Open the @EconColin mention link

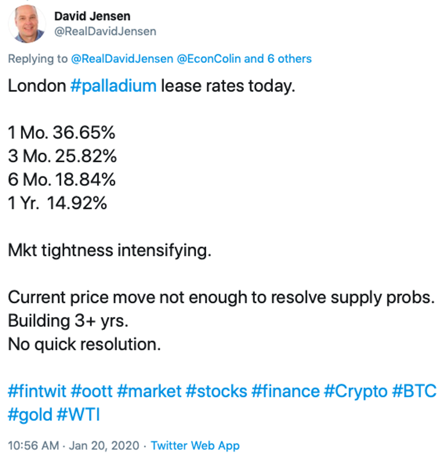(208, 59)
